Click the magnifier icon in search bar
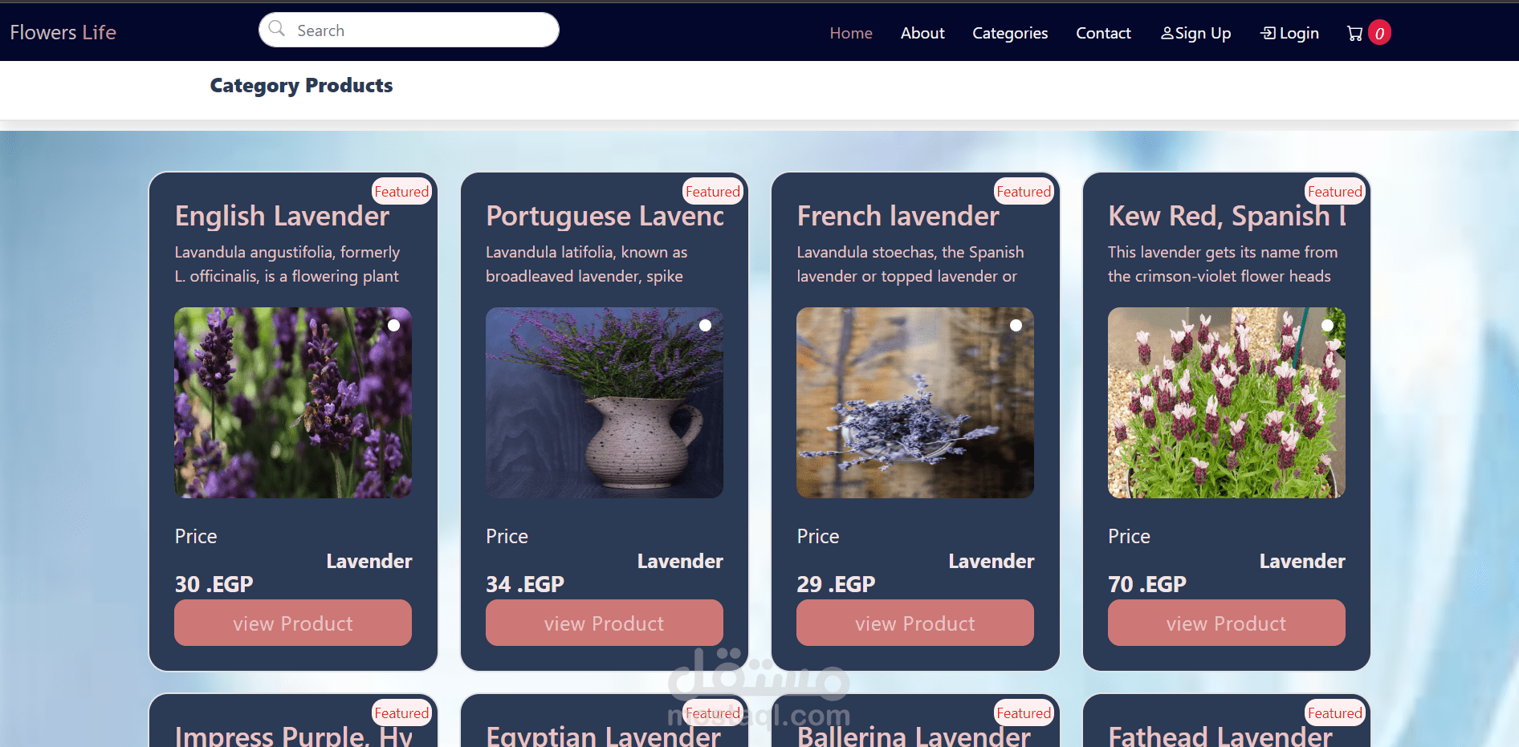Viewport: 1519px width, 747px height. (x=277, y=29)
